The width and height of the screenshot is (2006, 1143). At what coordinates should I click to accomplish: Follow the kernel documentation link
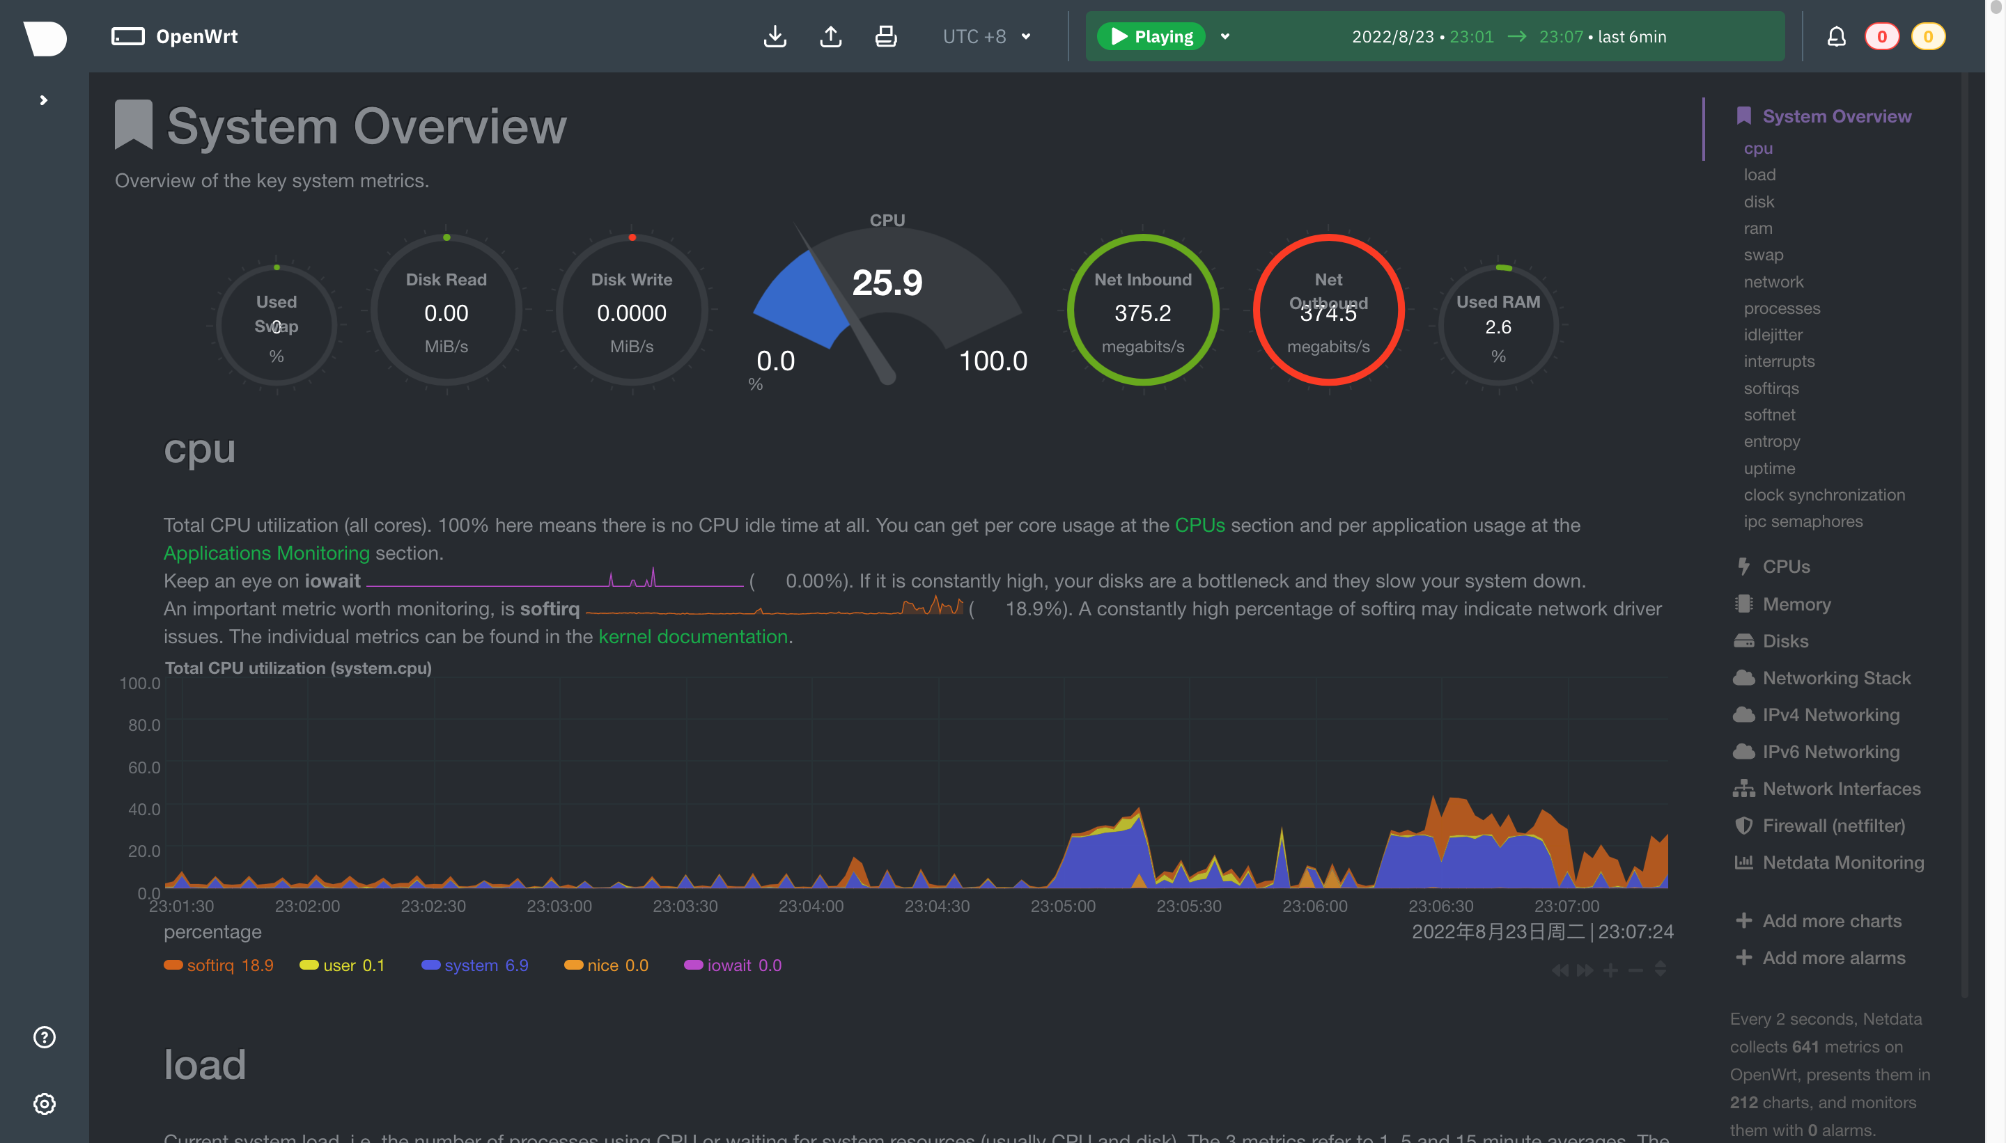click(x=692, y=637)
